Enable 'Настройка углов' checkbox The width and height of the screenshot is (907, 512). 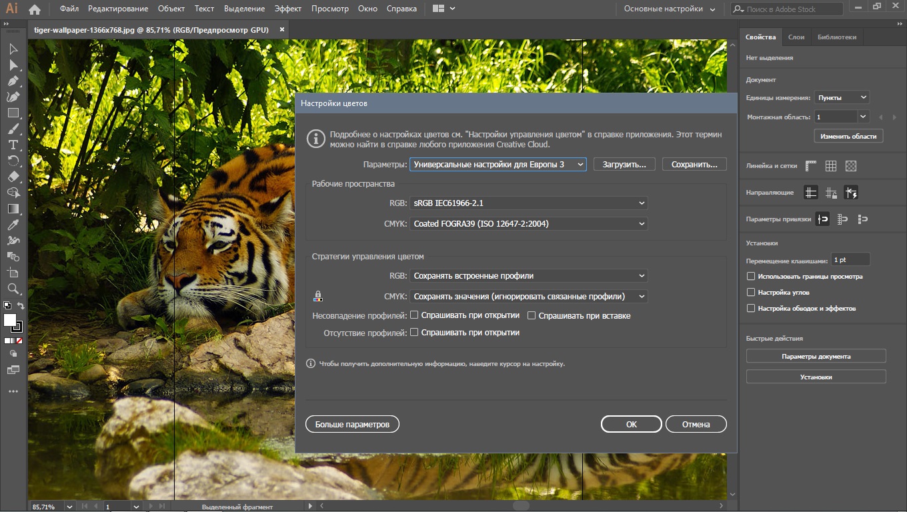coord(751,292)
